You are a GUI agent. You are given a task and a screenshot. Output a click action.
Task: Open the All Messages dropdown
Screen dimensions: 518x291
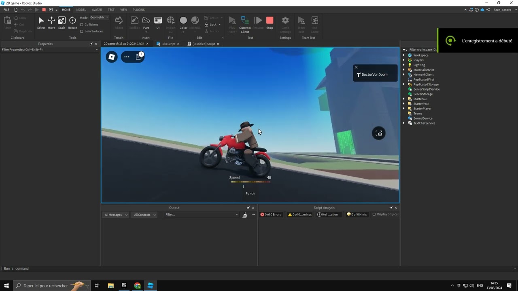point(115,215)
